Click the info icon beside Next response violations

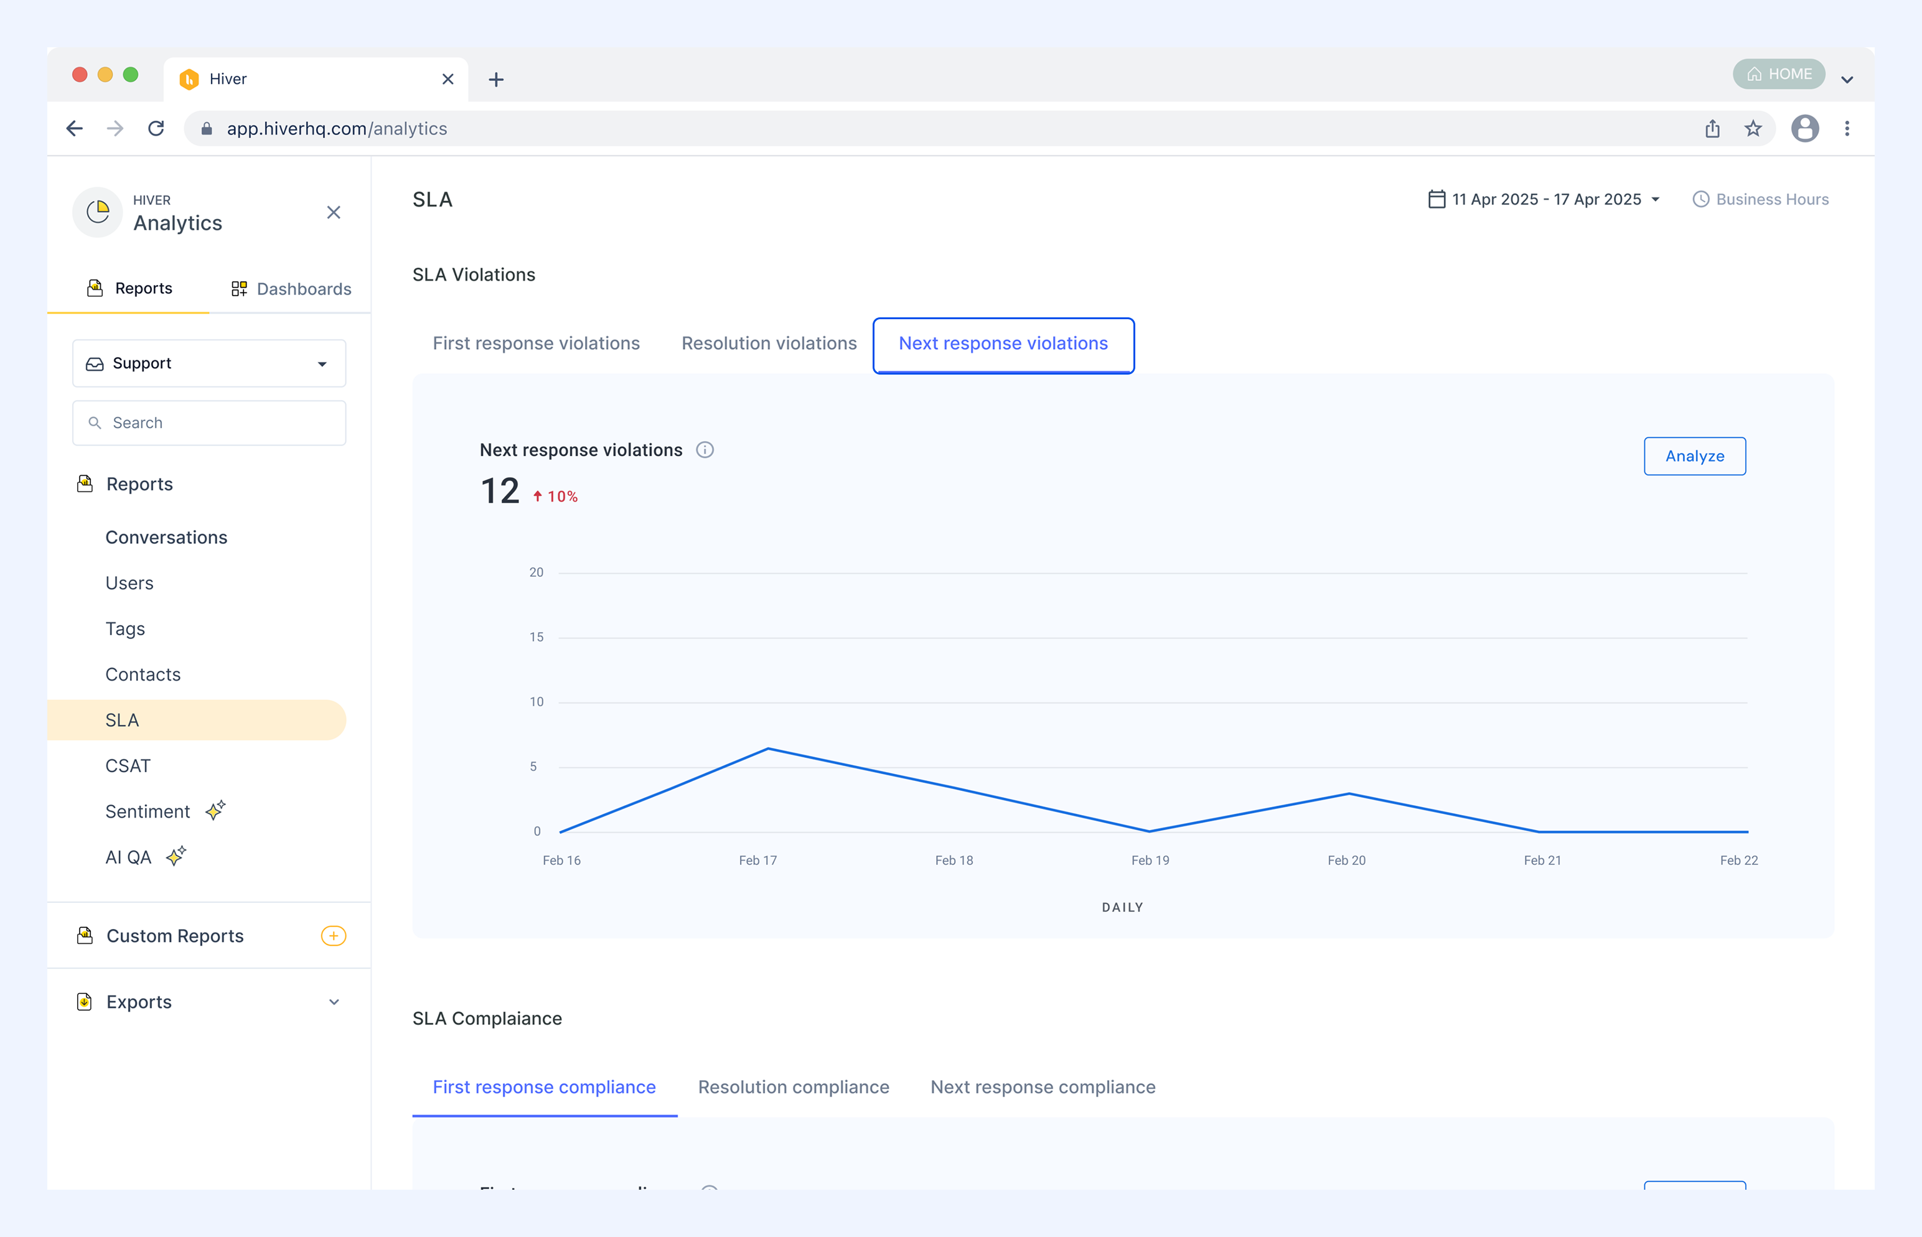(x=705, y=450)
